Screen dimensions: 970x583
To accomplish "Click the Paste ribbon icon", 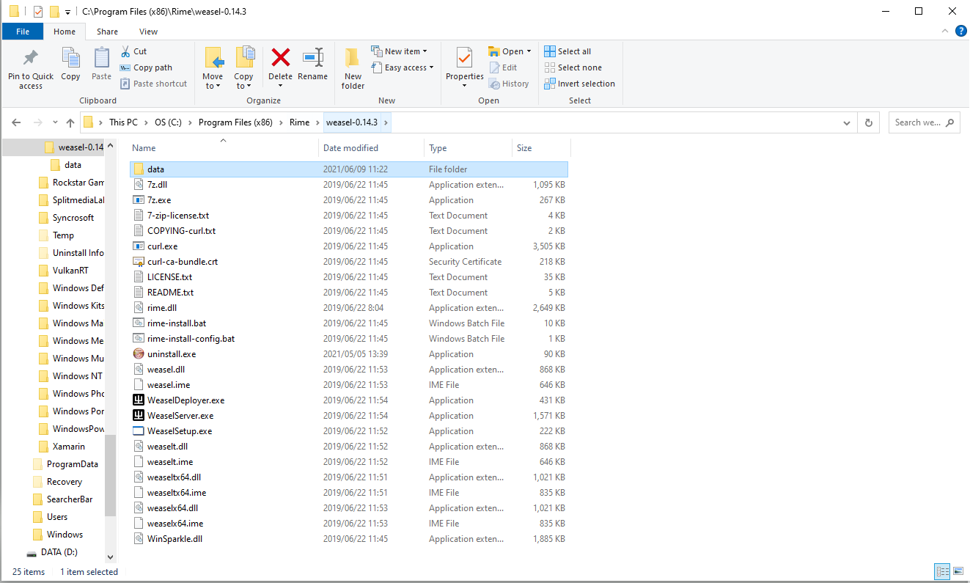I will 101,57.
